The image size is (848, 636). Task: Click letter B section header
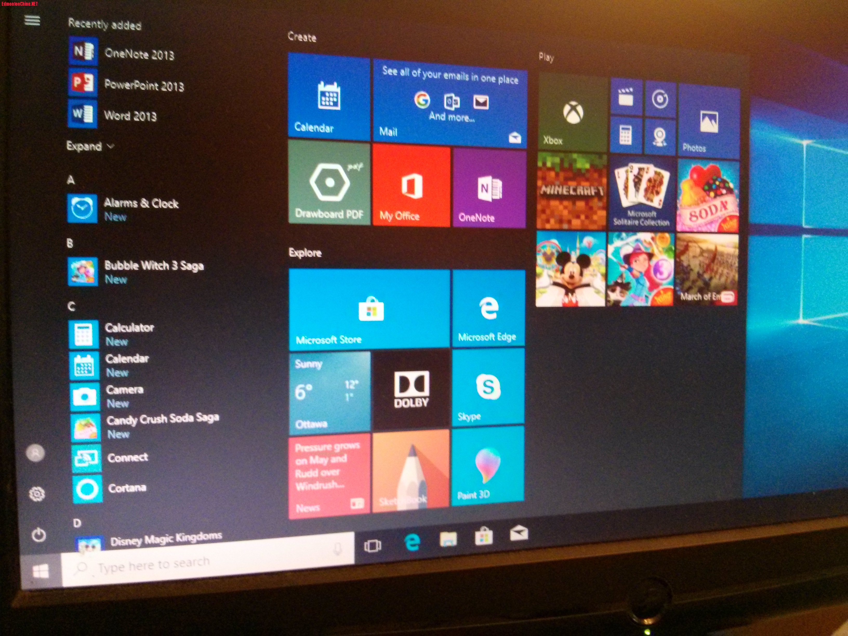tap(70, 243)
